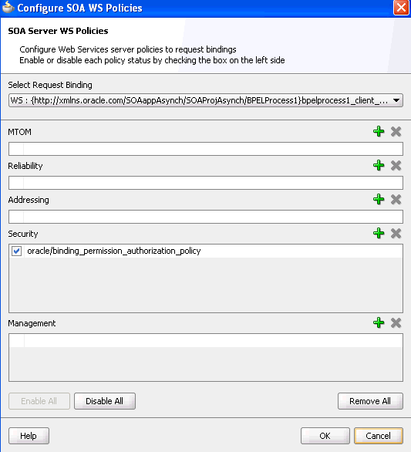Click the empty MTOM policy list
The width and height of the screenshot is (411, 452).
pos(205,149)
